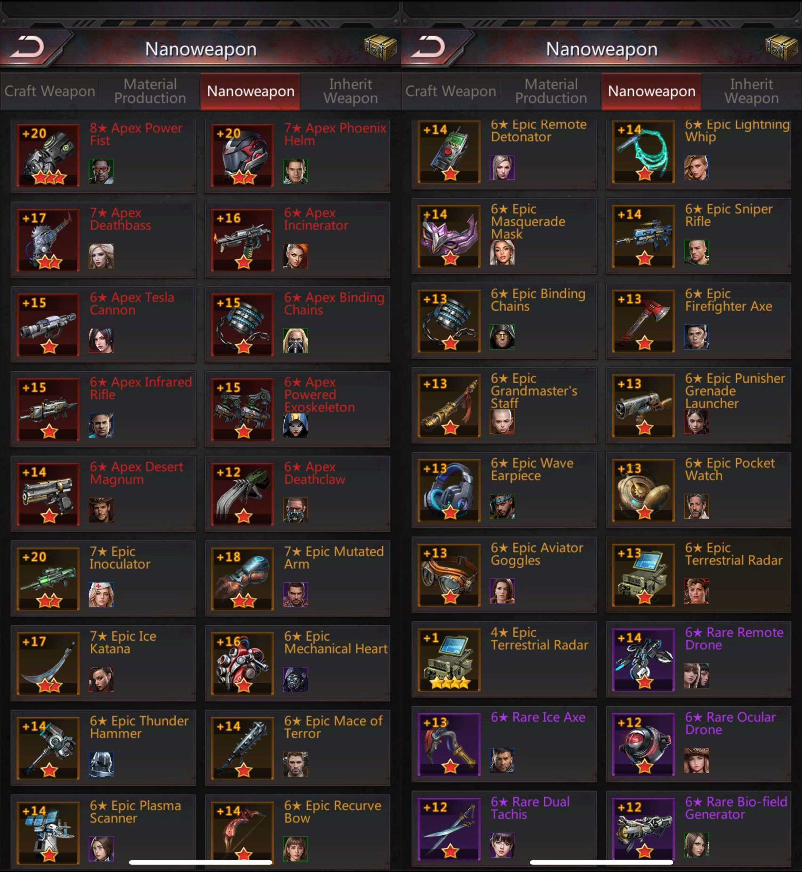
Task: Open the 6★ Rare Ice Axe entry
Action: point(504,744)
